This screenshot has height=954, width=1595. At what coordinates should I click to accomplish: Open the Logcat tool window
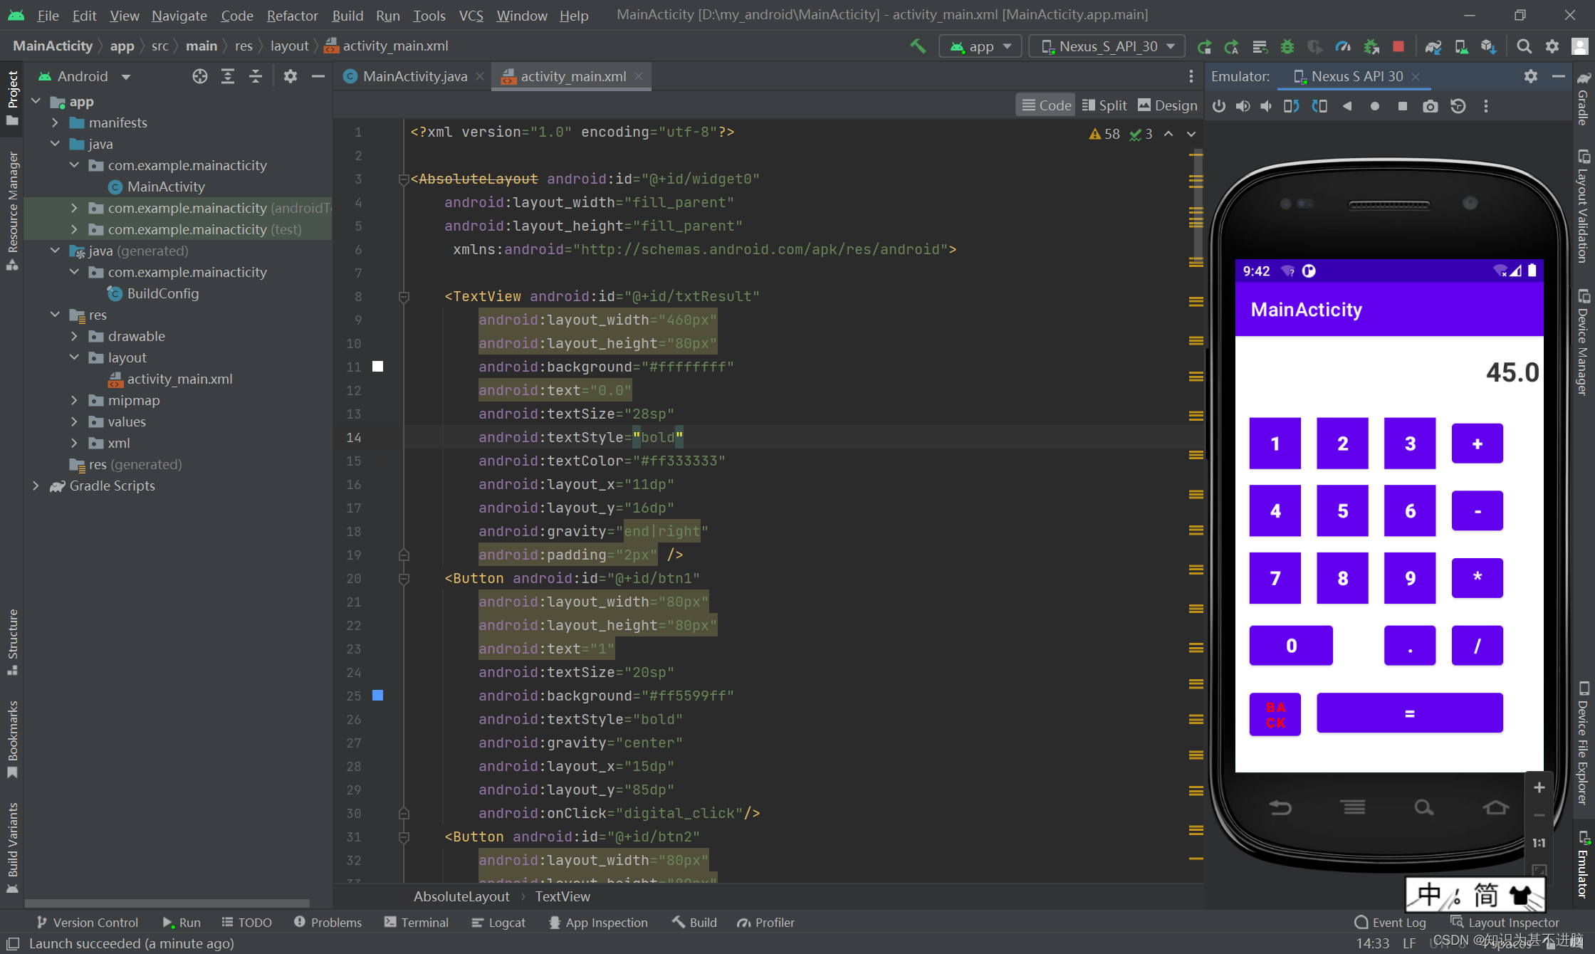(x=498, y=922)
